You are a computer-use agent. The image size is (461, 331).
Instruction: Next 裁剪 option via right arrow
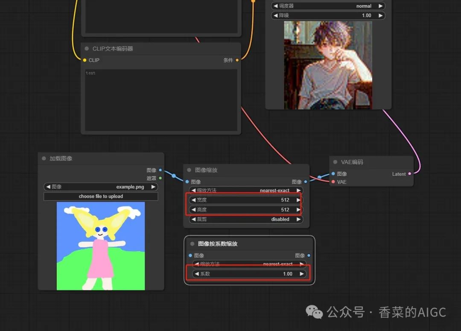point(298,219)
